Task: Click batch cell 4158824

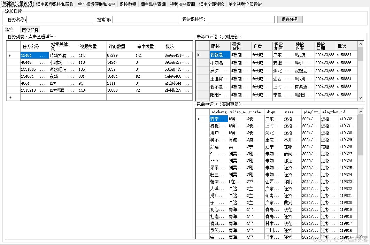Action: coord(346,79)
